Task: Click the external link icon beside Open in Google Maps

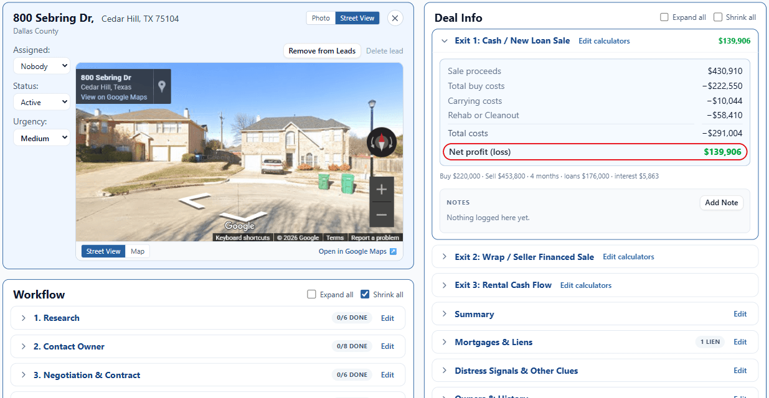Action: [x=393, y=251]
